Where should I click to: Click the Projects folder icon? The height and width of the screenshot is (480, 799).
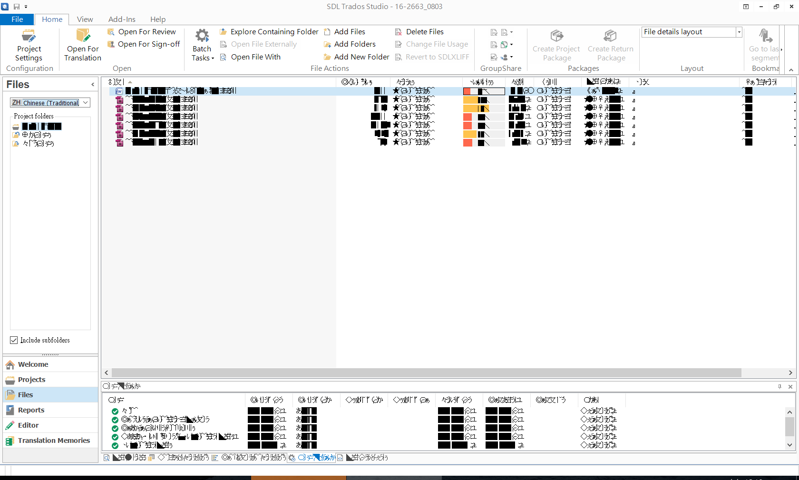[10, 380]
